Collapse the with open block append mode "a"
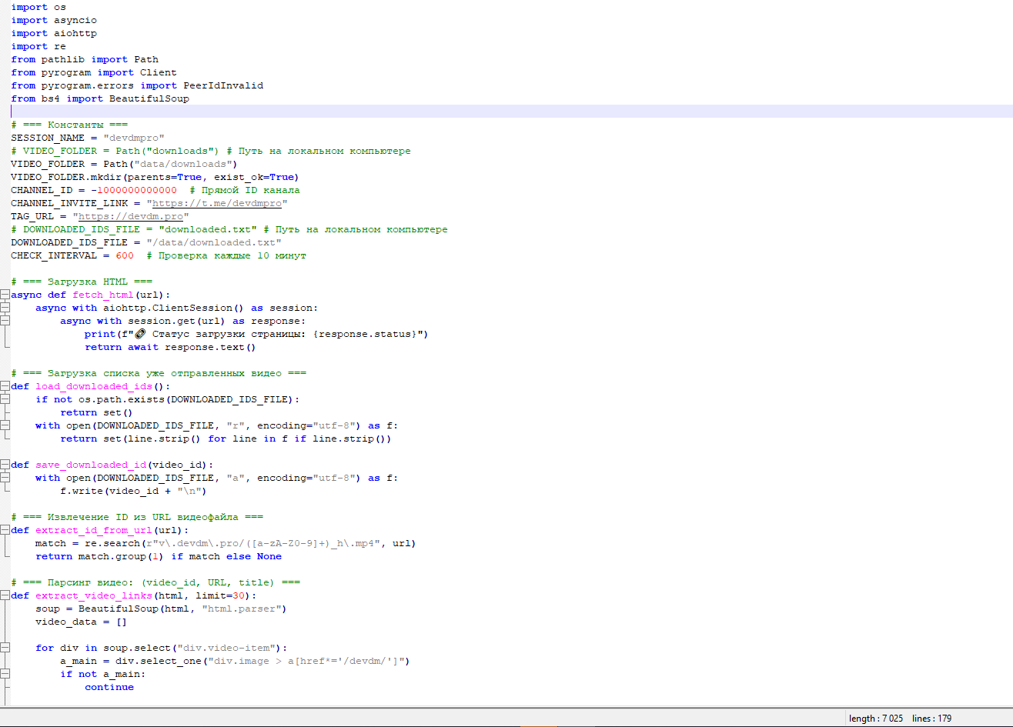This screenshot has width=1013, height=727. 5,478
